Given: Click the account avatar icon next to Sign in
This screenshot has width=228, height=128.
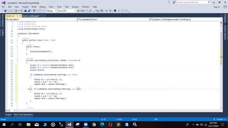Looking at the screenshot, I should coord(225,7).
